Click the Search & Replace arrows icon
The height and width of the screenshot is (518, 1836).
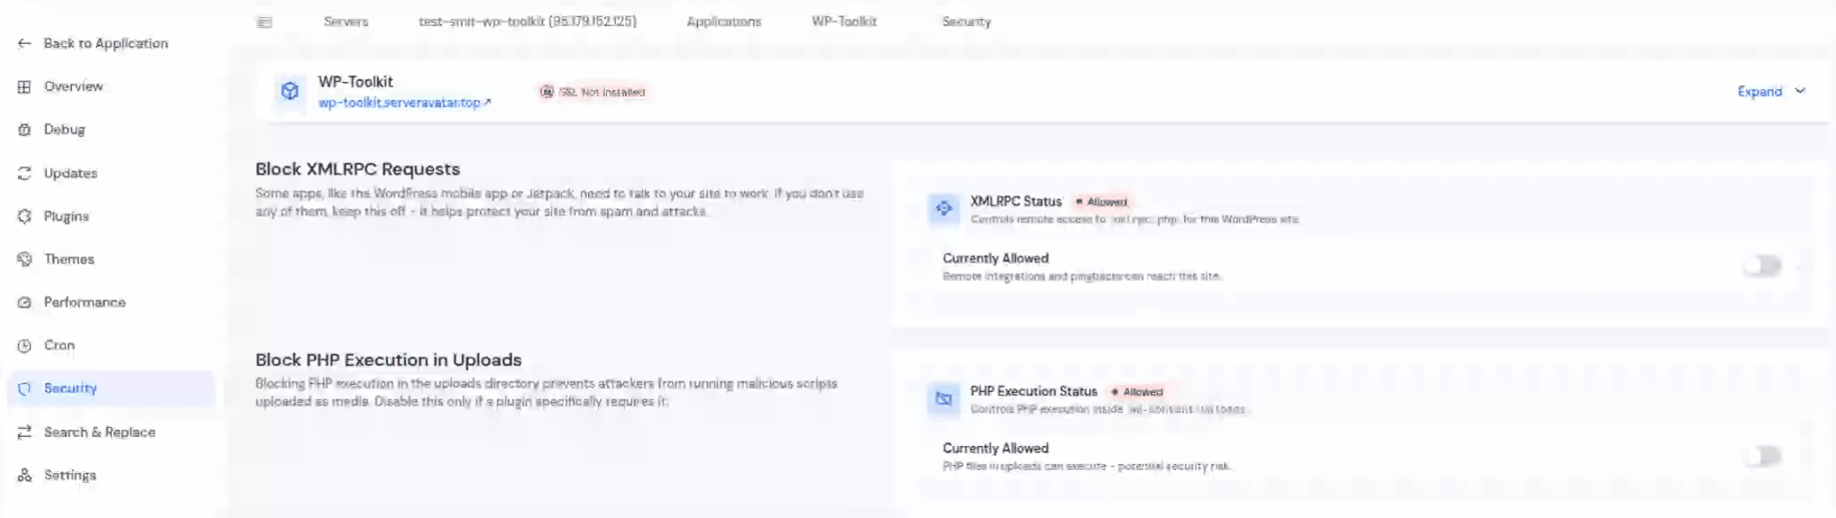pos(24,432)
